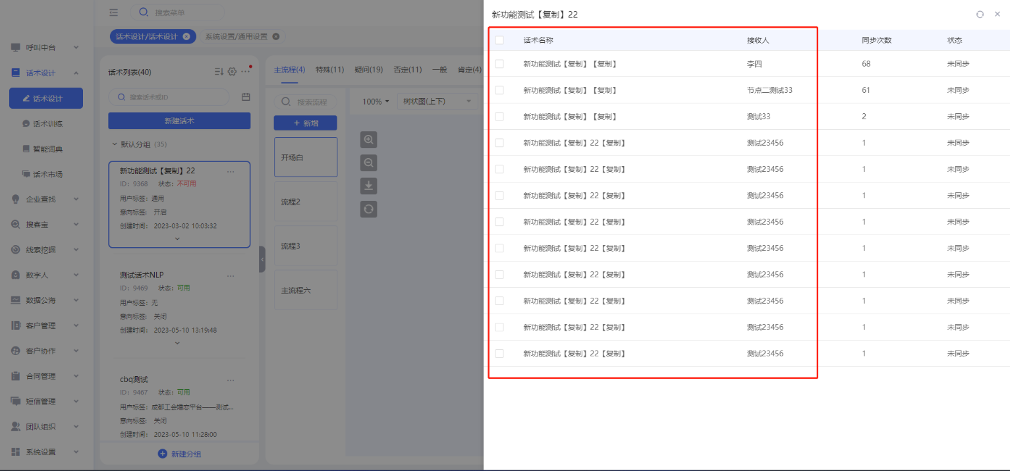Collapse the sidebar menu with hamburger icon
Screen dimensions: 1010x471
tap(114, 13)
